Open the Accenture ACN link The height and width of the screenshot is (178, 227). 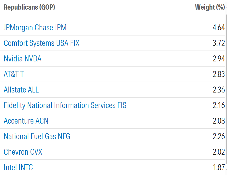[26, 121]
